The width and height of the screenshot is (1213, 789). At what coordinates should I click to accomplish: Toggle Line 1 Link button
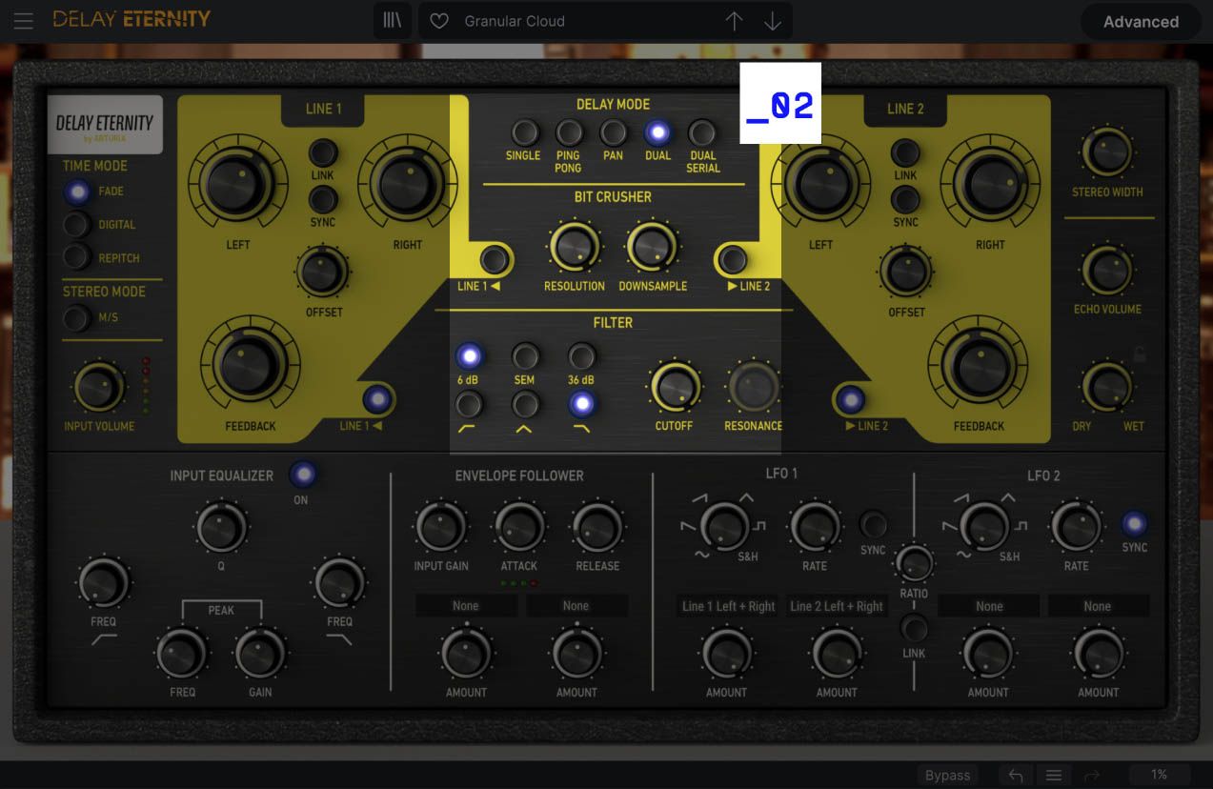[323, 152]
